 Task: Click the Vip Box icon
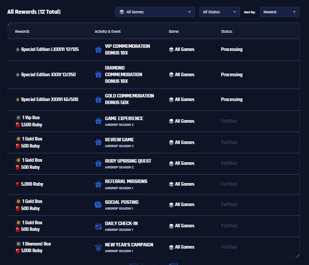18,117
